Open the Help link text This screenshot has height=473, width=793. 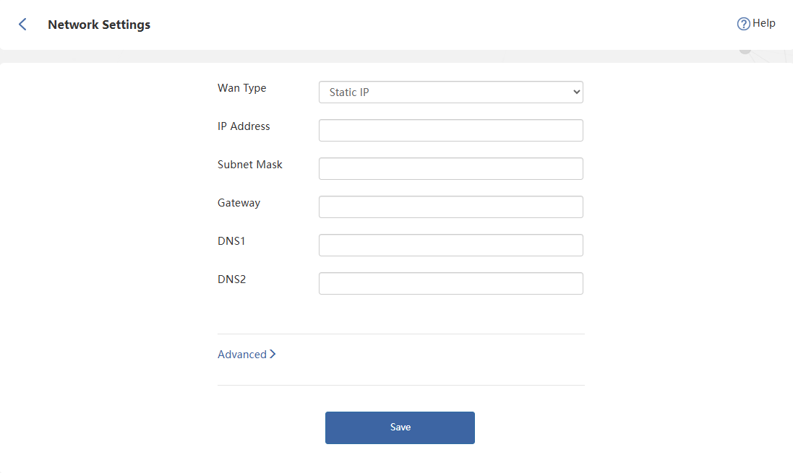[764, 23]
